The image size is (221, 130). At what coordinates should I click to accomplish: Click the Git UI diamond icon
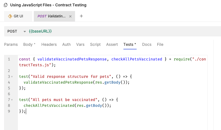point(10,16)
